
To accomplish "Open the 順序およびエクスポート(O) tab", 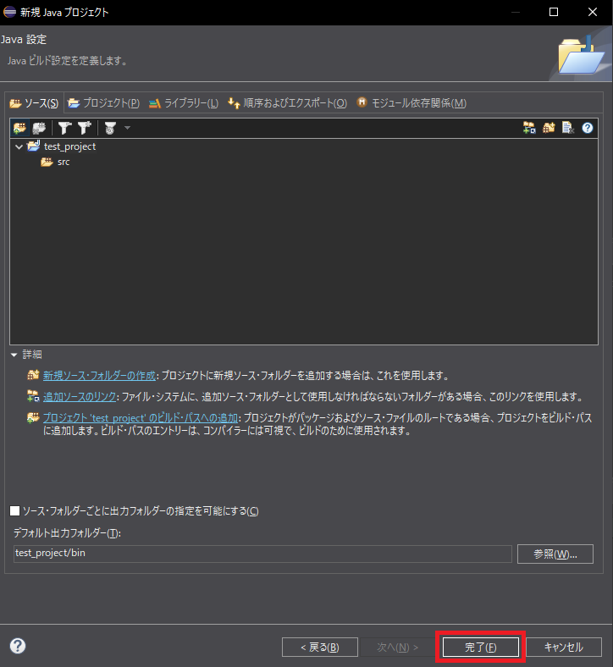I will click(288, 103).
